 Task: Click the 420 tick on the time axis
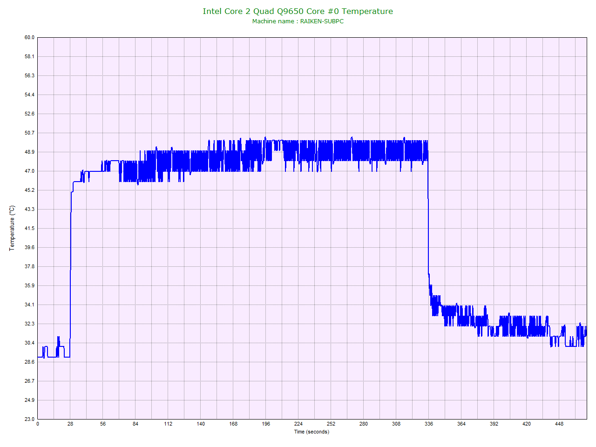coord(527,424)
